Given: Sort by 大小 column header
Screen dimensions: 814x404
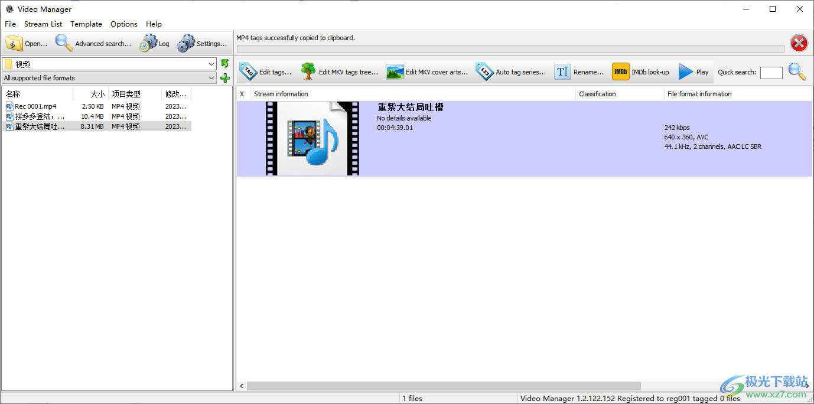Looking at the screenshot, I should click(91, 94).
